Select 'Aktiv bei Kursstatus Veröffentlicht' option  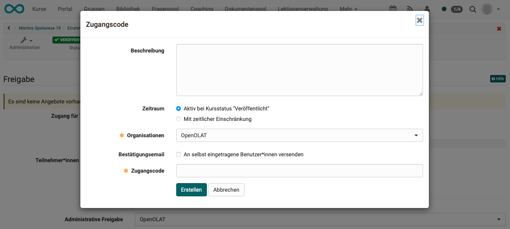pyautogui.click(x=178, y=108)
